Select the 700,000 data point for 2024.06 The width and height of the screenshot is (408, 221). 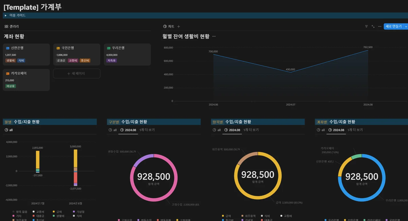point(213,54)
